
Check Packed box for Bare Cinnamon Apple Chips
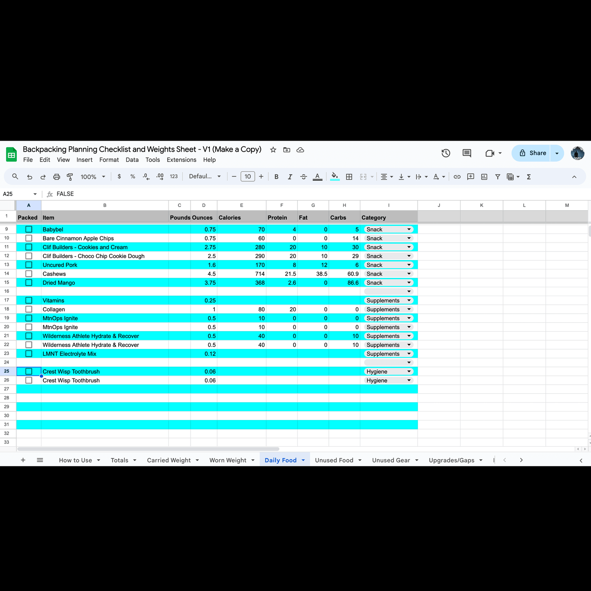tap(29, 238)
